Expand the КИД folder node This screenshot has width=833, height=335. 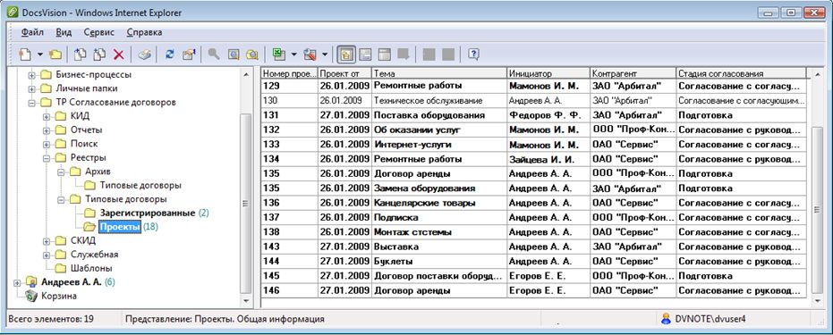47,116
